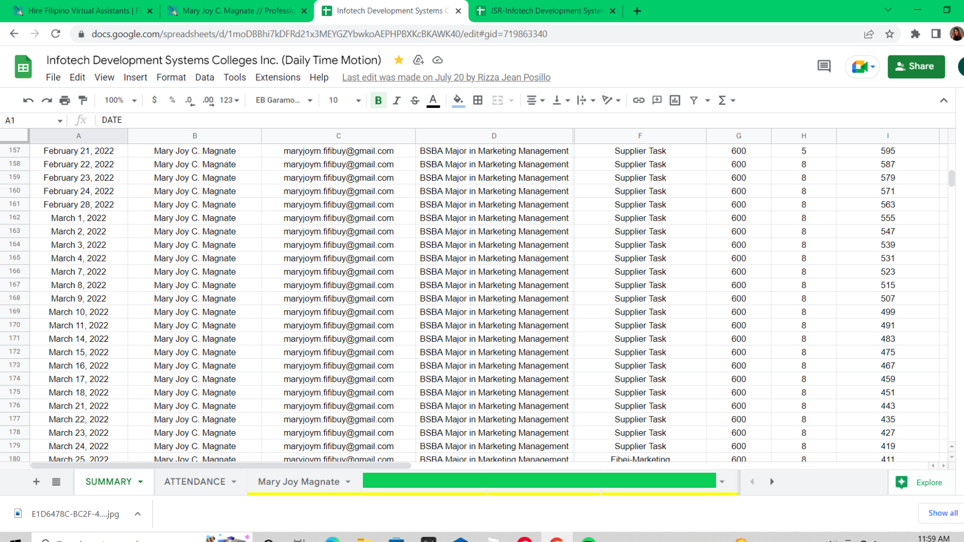
Task: Click the all sheets list icon
Action: [x=56, y=482]
